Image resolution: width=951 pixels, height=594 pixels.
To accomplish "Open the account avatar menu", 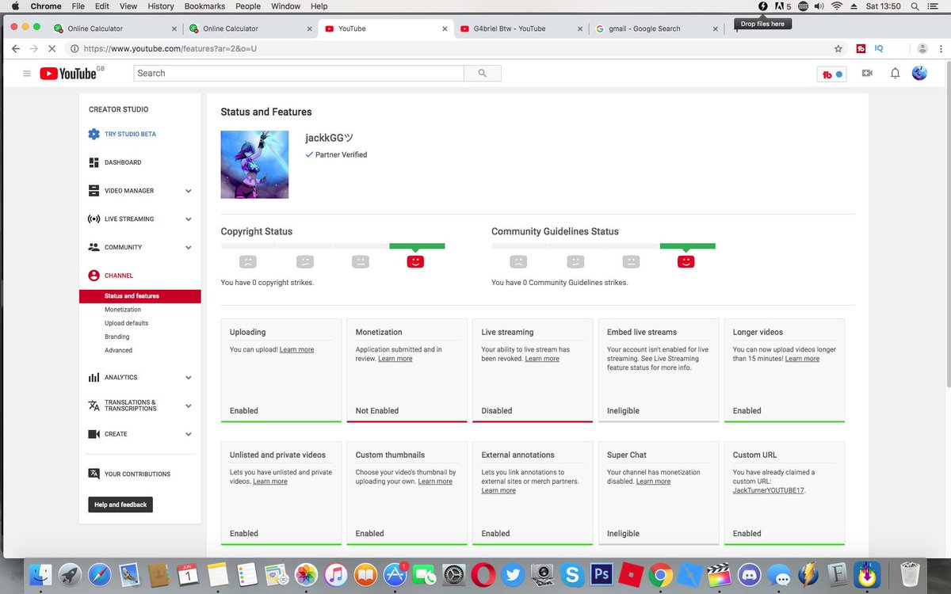I will coord(919,73).
